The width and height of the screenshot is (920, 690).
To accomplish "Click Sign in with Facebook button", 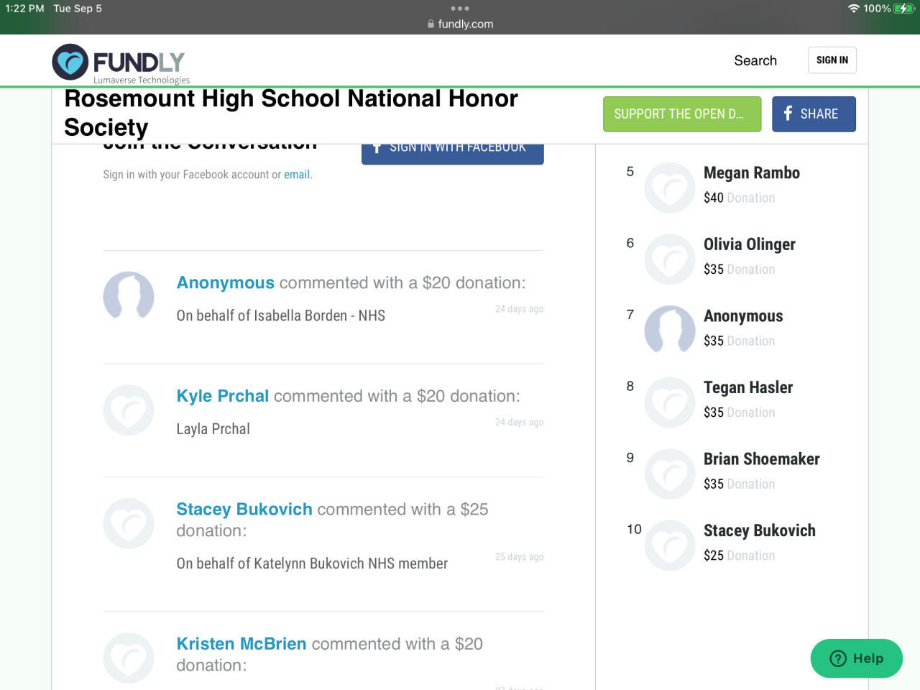I will tap(452, 152).
